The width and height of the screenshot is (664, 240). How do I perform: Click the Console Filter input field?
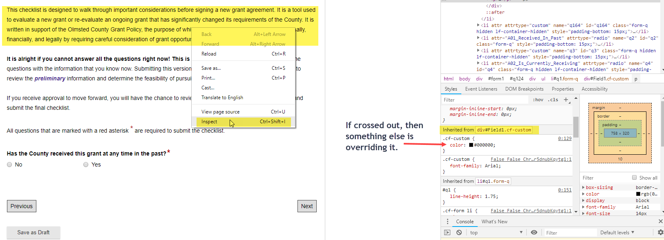pyautogui.click(x=570, y=233)
